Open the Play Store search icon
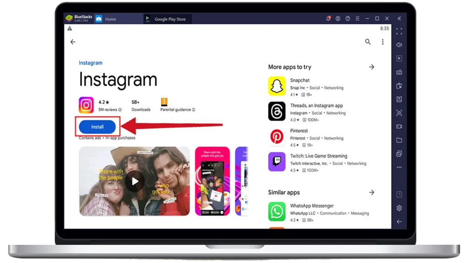 pyautogui.click(x=368, y=42)
